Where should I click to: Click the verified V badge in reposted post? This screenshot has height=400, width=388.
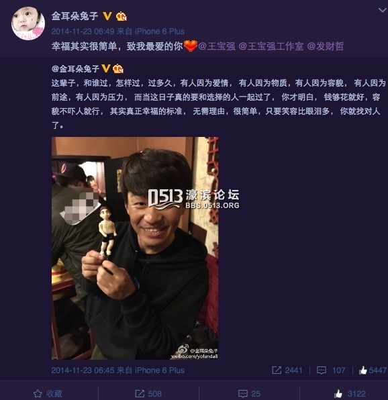point(106,68)
